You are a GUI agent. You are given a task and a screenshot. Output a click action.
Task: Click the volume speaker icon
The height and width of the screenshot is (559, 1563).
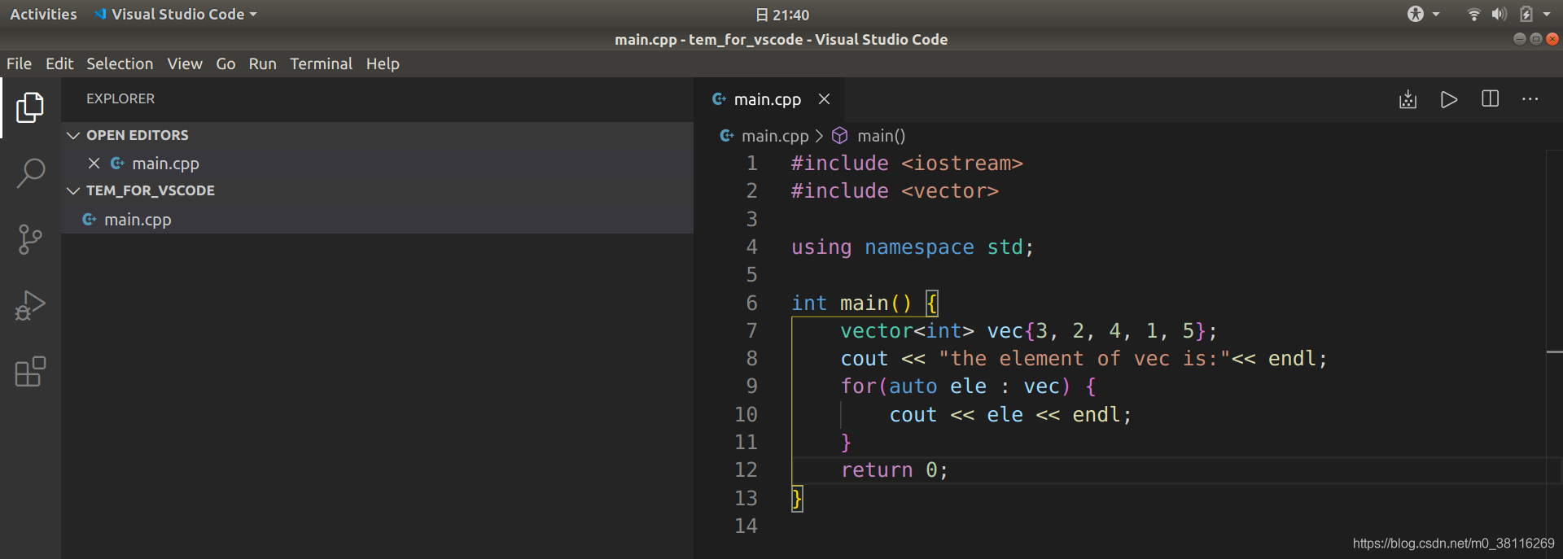[x=1499, y=14]
